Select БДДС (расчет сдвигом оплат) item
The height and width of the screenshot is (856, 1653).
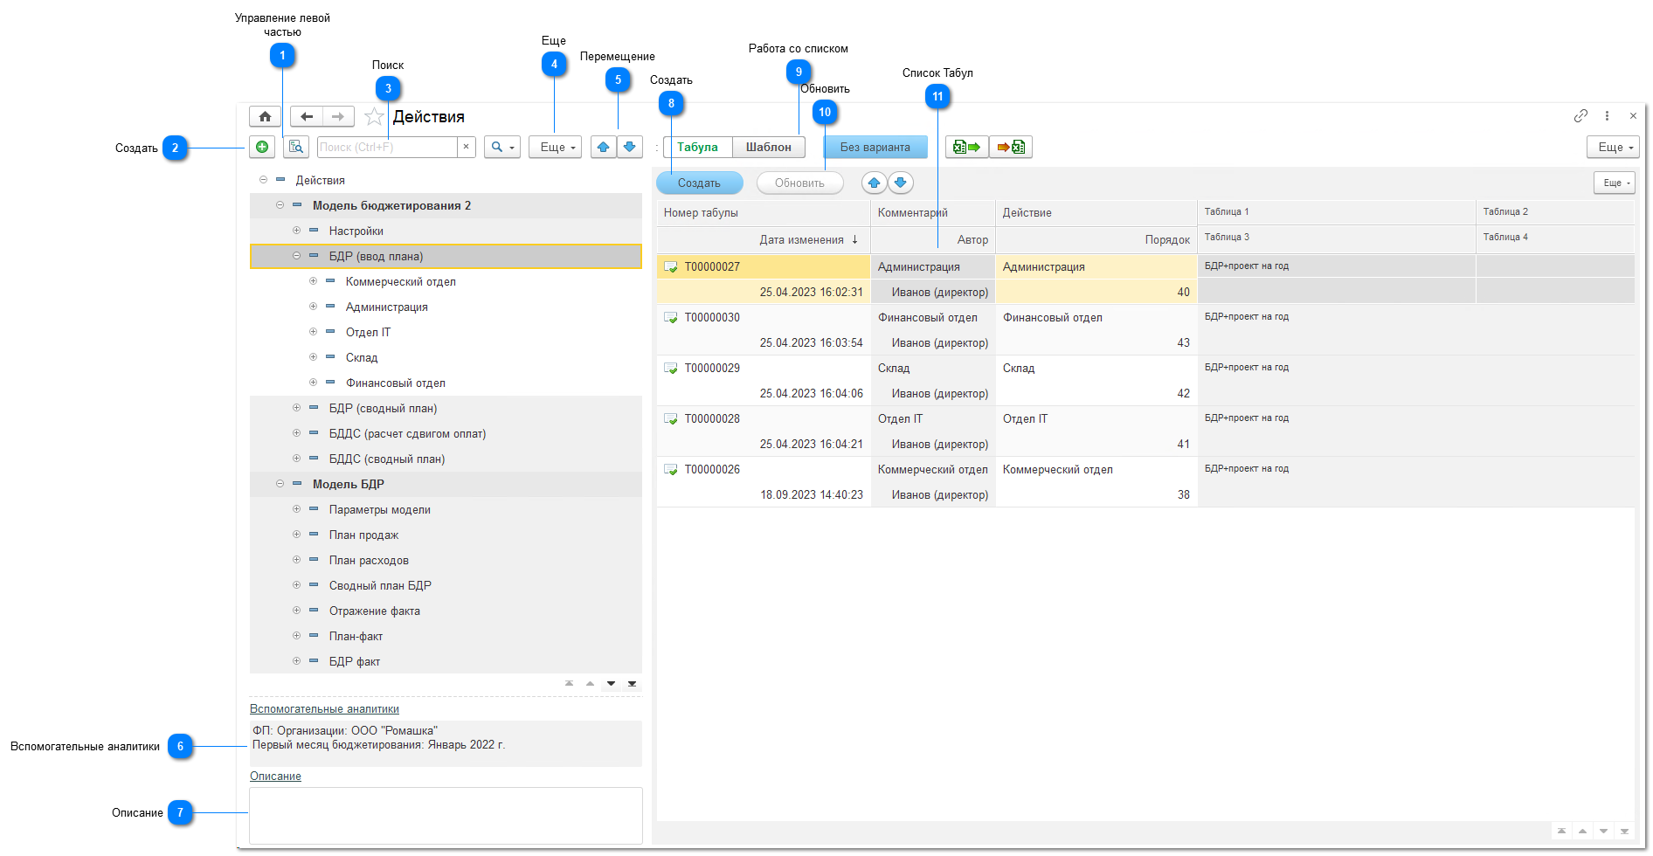coord(407,433)
